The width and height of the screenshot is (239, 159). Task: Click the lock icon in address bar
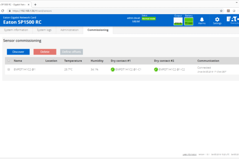(10, 11)
